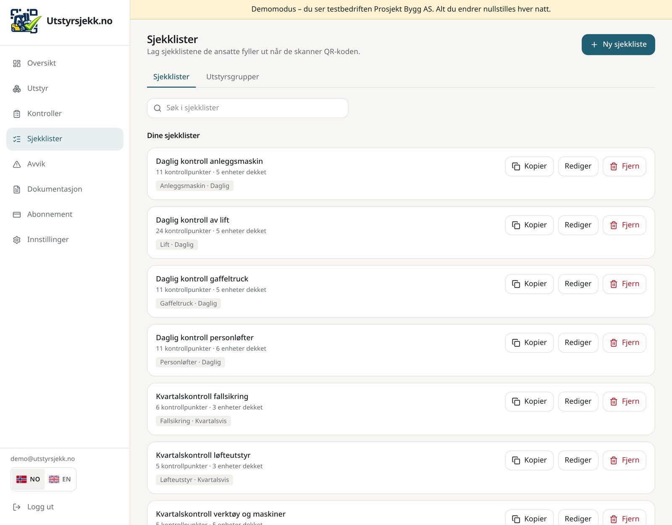Open Kontroller in sidebar navigation

point(65,113)
